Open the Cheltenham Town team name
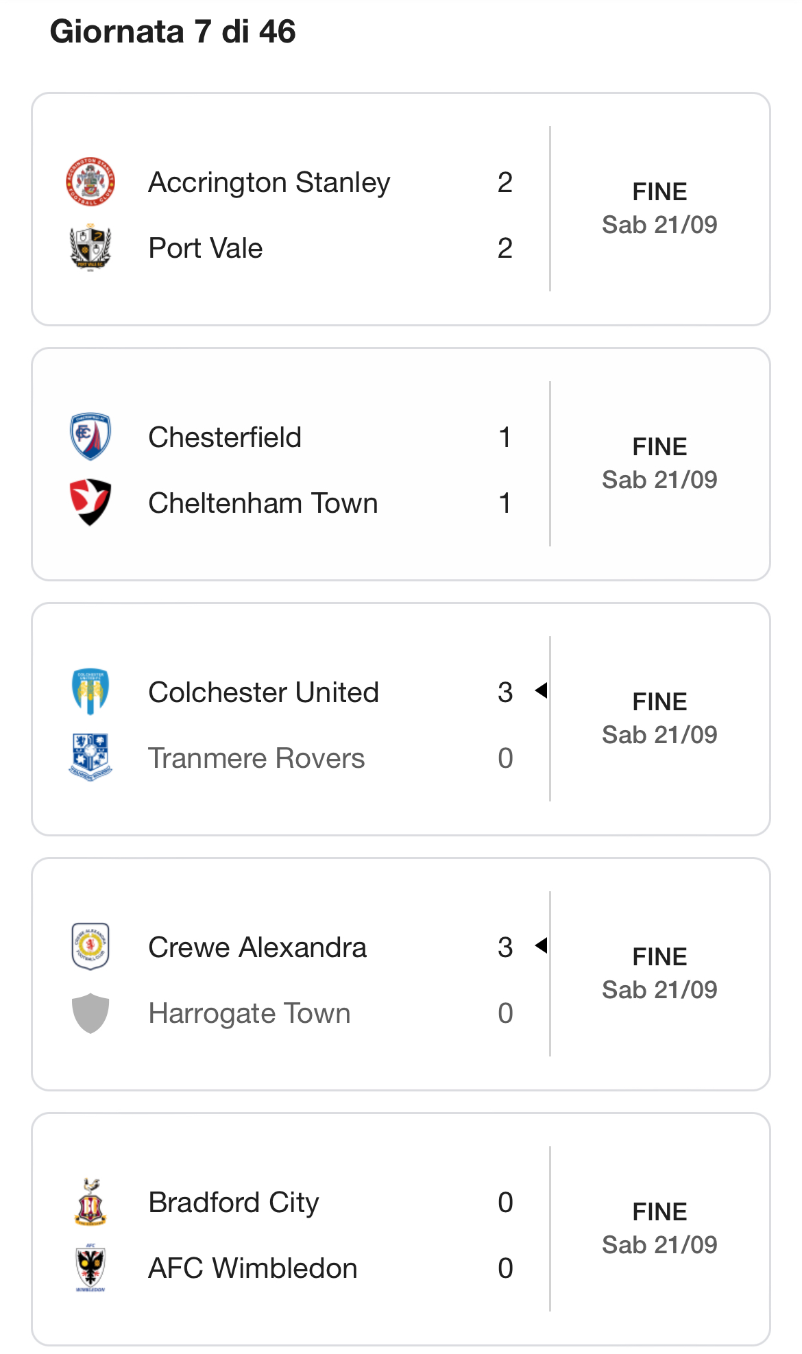This screenshot has width=802, height=1354. tap(263, 503)
